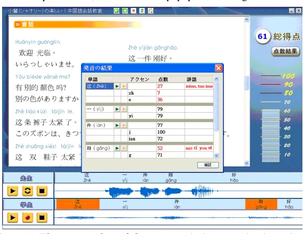Click the 'inten. too low' comment
Image resolution: width=304 pixels, height=234 pixels.
tap(199, 87)
